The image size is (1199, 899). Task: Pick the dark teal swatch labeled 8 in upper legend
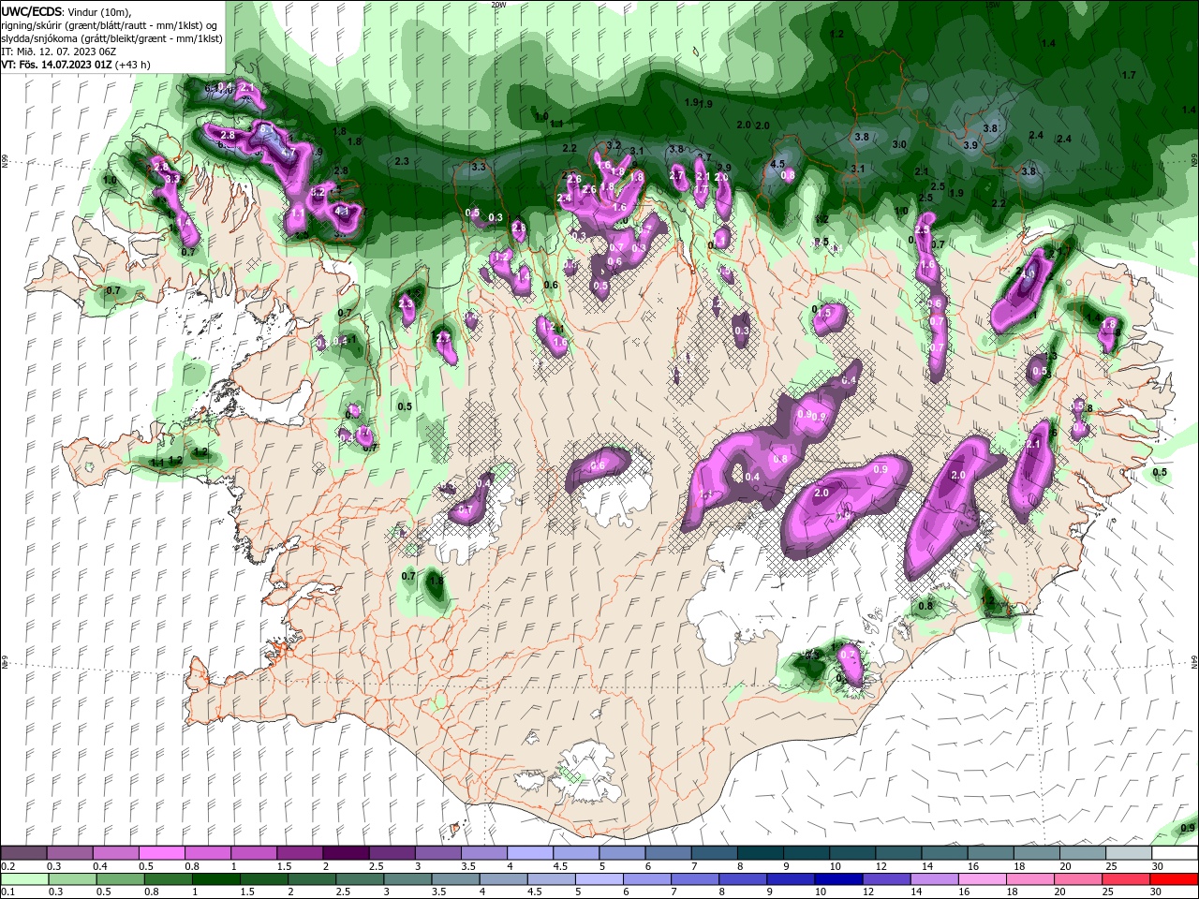[x=761, y=853]
